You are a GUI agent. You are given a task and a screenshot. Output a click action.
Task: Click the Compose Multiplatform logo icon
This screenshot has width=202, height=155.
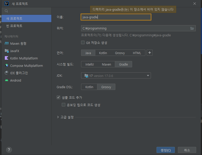tap(7, 66)
